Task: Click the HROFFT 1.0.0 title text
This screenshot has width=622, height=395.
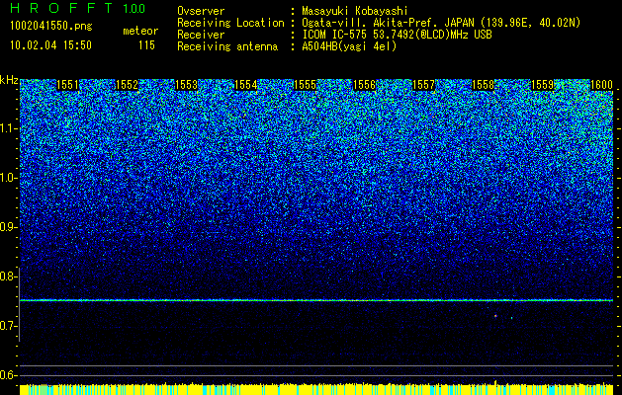Action: pyautogui.click(x=78, y=8)
